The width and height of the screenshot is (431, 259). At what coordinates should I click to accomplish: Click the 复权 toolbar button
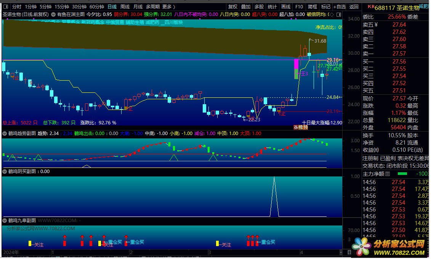click(x=232, y=6)
